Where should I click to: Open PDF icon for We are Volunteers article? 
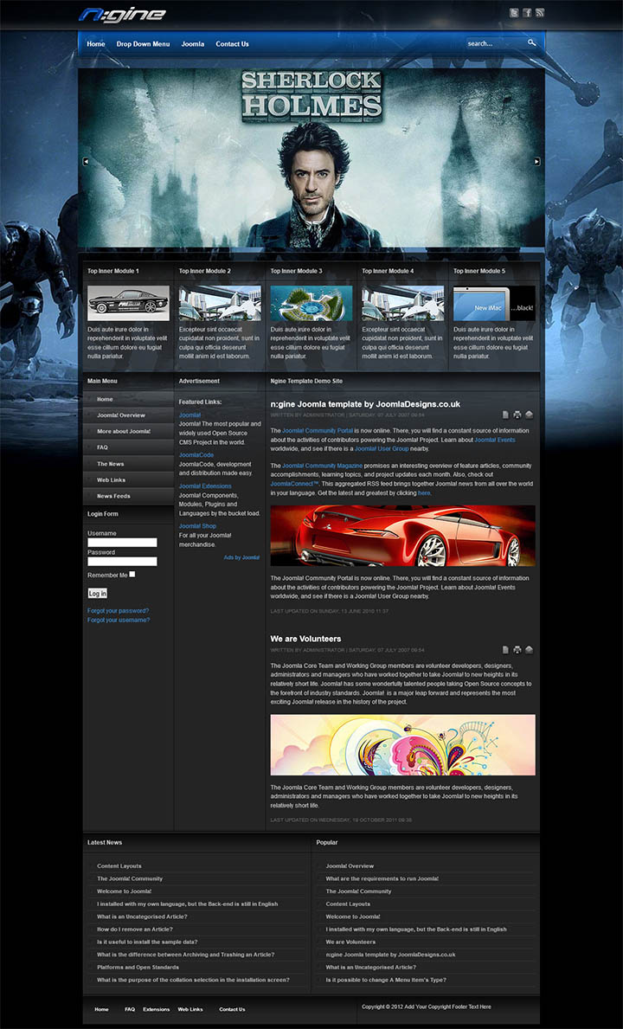(505, 650)
